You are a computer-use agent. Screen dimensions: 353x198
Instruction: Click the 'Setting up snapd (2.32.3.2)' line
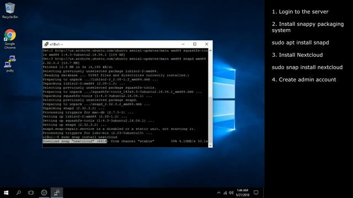tap(74, 125)
